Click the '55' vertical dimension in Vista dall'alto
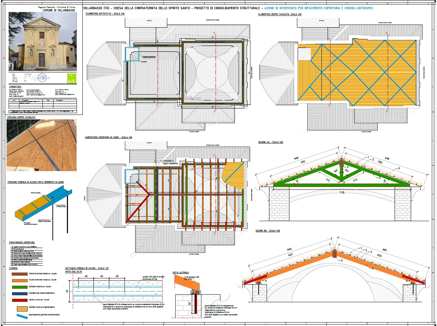 tap(67, 291)
